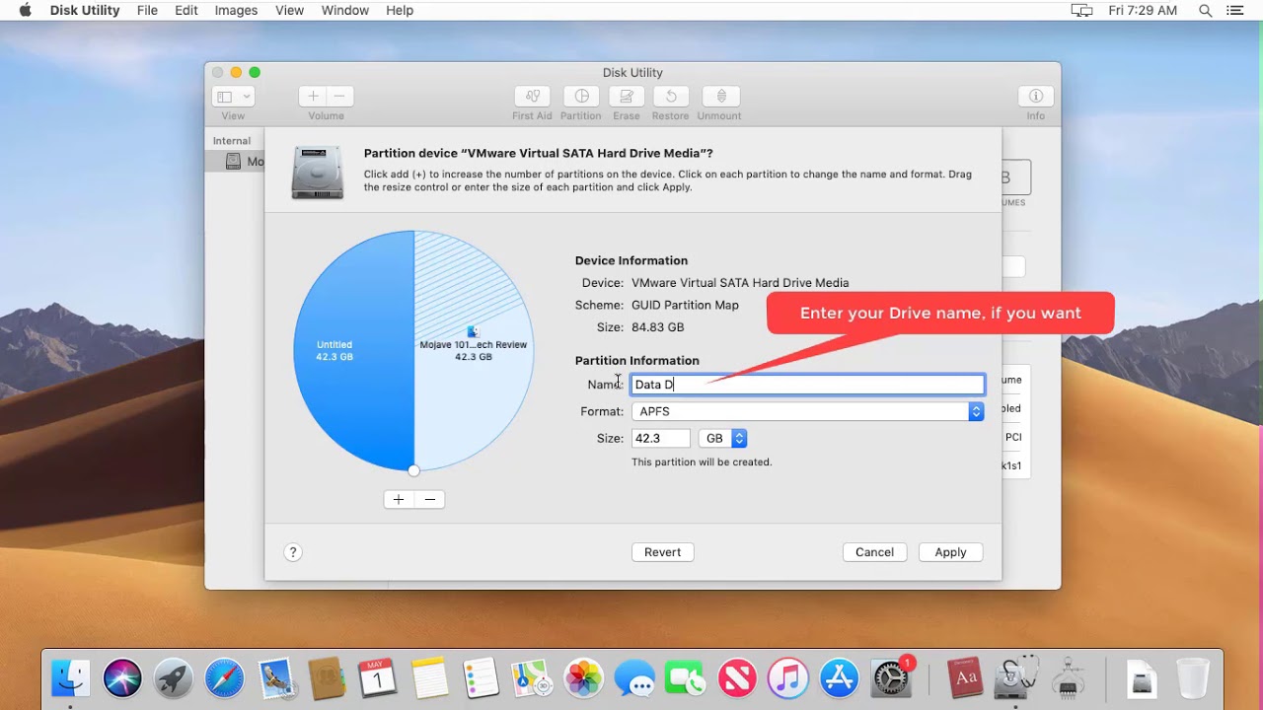The width and height of the screenshot is (1263, 710).
Task: Open the Help menu
Action: point(400,10)
